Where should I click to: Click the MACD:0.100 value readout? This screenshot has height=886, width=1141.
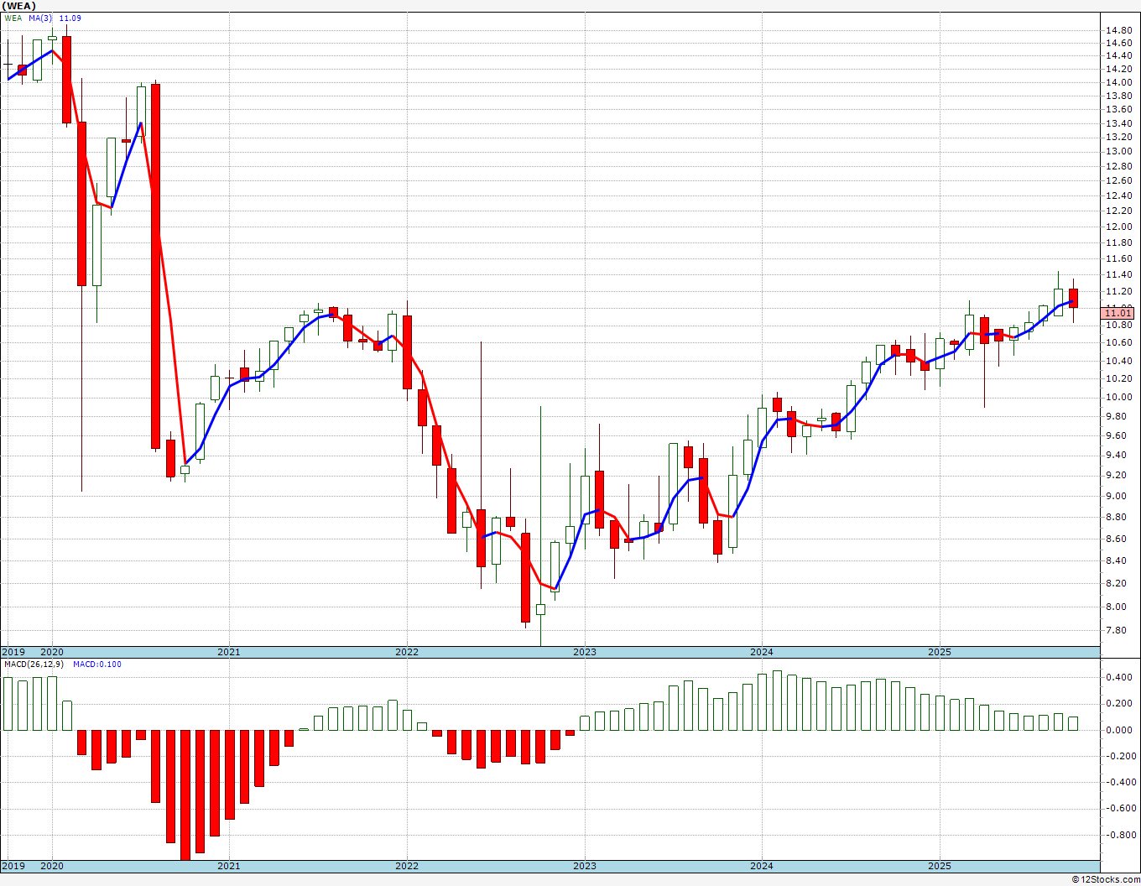(97, 664)
